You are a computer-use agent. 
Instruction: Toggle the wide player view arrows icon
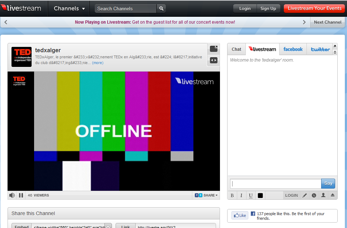pyautogui.click(x=214, y=60)
